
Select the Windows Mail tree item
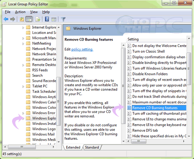click(x=43, y=134)
